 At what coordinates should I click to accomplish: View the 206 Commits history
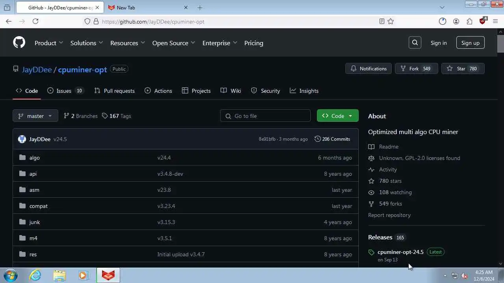click(332, 139)
